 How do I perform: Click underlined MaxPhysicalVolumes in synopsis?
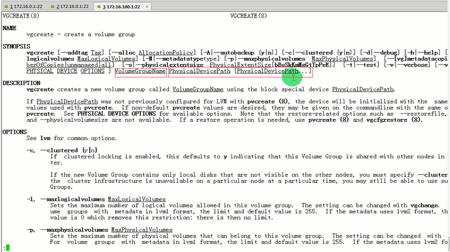[x=342, y=59]
